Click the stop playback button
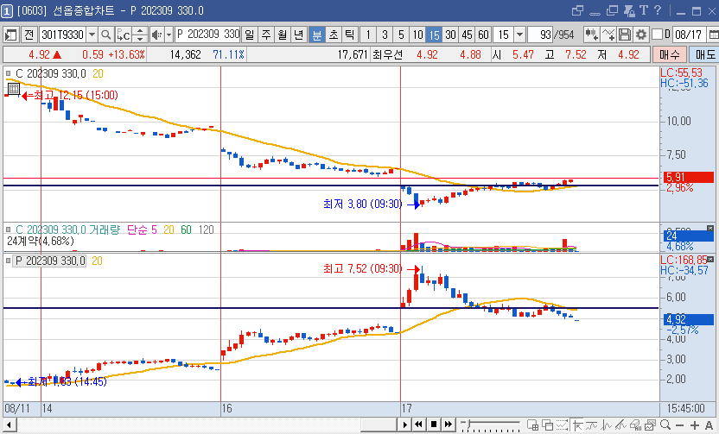 [x=434, y=425]
